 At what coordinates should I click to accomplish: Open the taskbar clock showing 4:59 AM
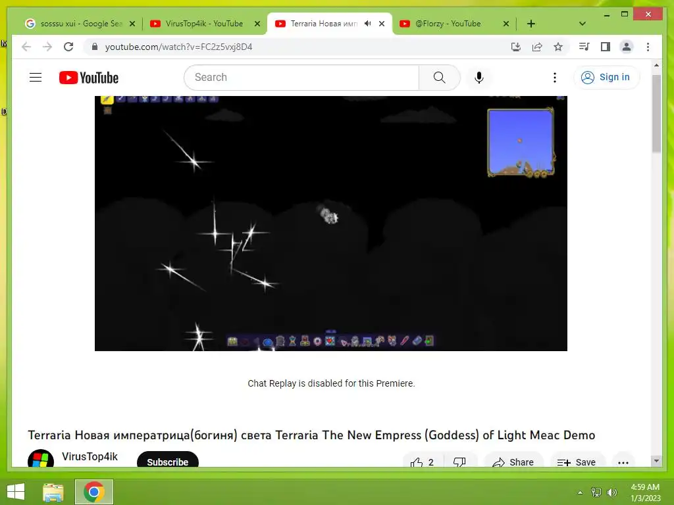(x=645, y=493)
